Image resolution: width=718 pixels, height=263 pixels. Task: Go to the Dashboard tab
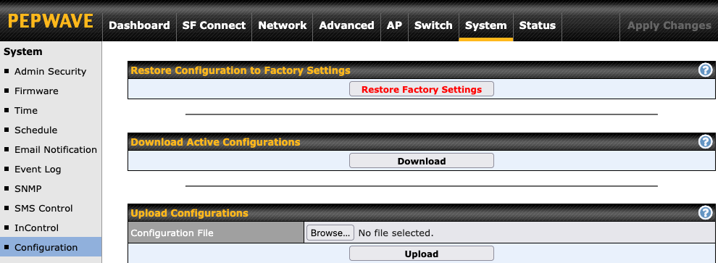[x=139, y=25]
